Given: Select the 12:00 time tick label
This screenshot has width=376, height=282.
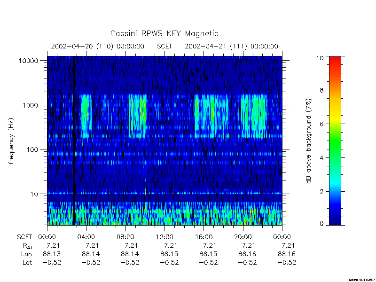Looking at the screenshot, I should coord(164,237).
